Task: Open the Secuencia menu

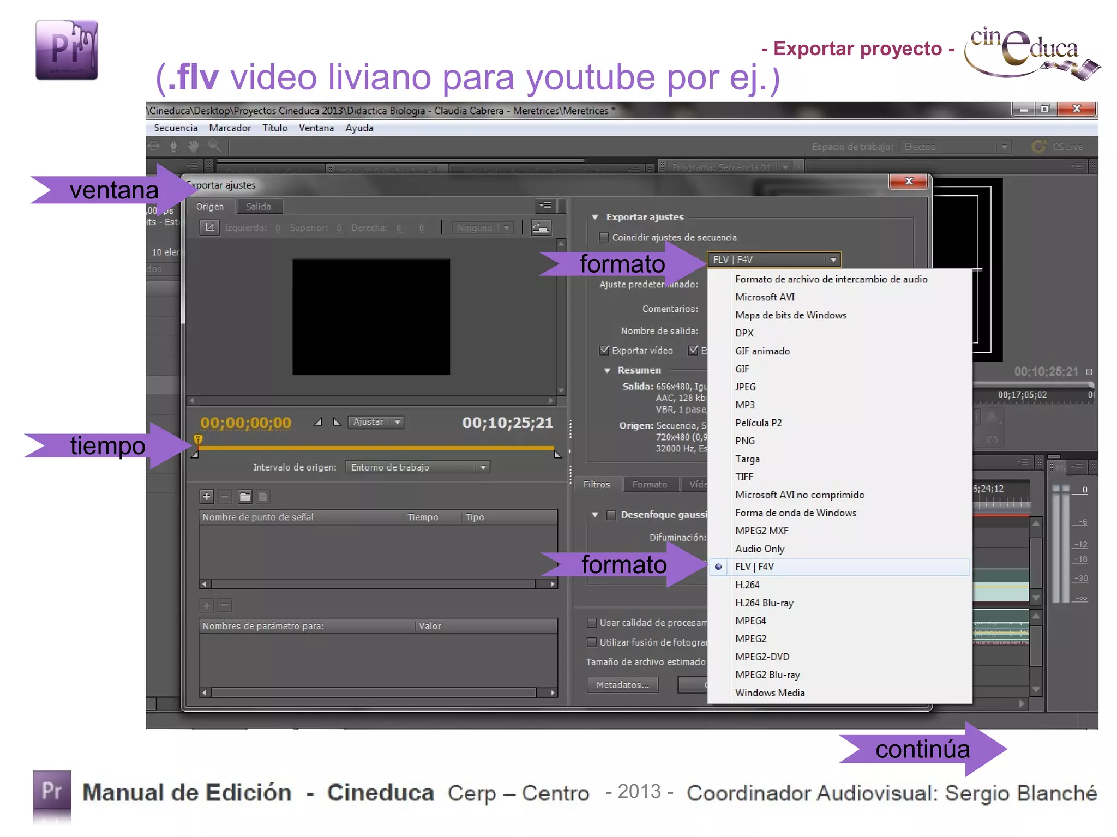Action: coord(176,128)
